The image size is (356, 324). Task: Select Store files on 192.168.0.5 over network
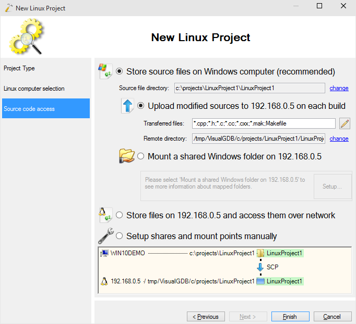click(120, 215)
